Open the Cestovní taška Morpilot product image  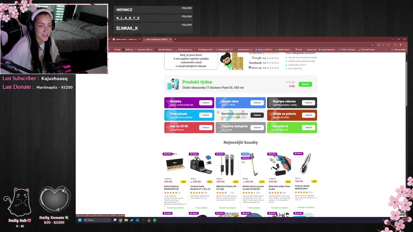pyautogui.click(x=201, y=165)
